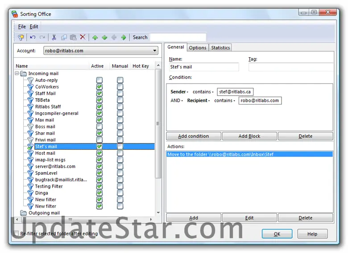Click the Sorting Office title bar icon
348x253 pixels.
pyautogui.click(x=15, y=14)
